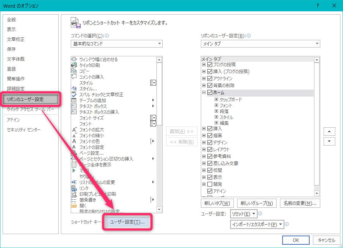Click the Link command icon
This screenshot has width=343, height=248.
pyautogui.click(x=74, y=188)
